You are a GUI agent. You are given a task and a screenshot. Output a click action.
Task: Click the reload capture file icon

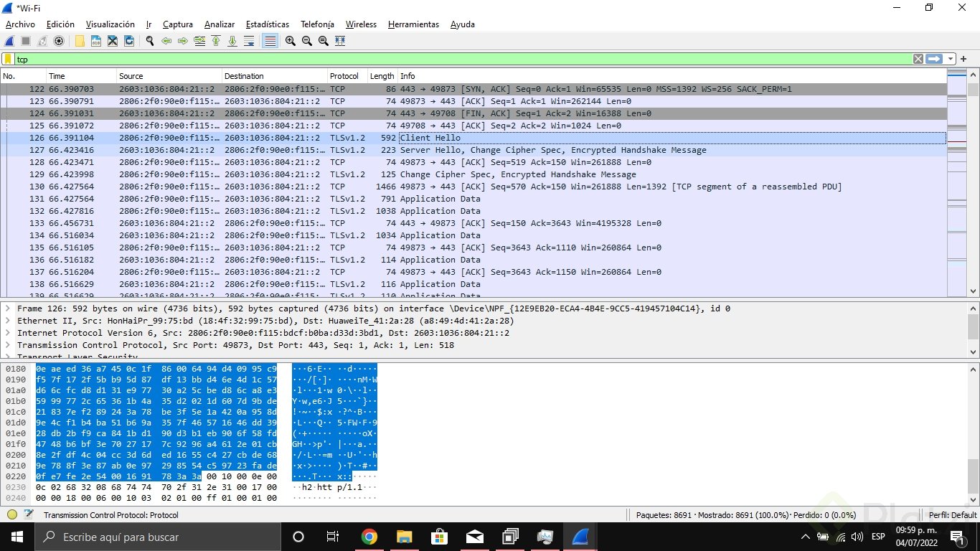tap(129, 41)
